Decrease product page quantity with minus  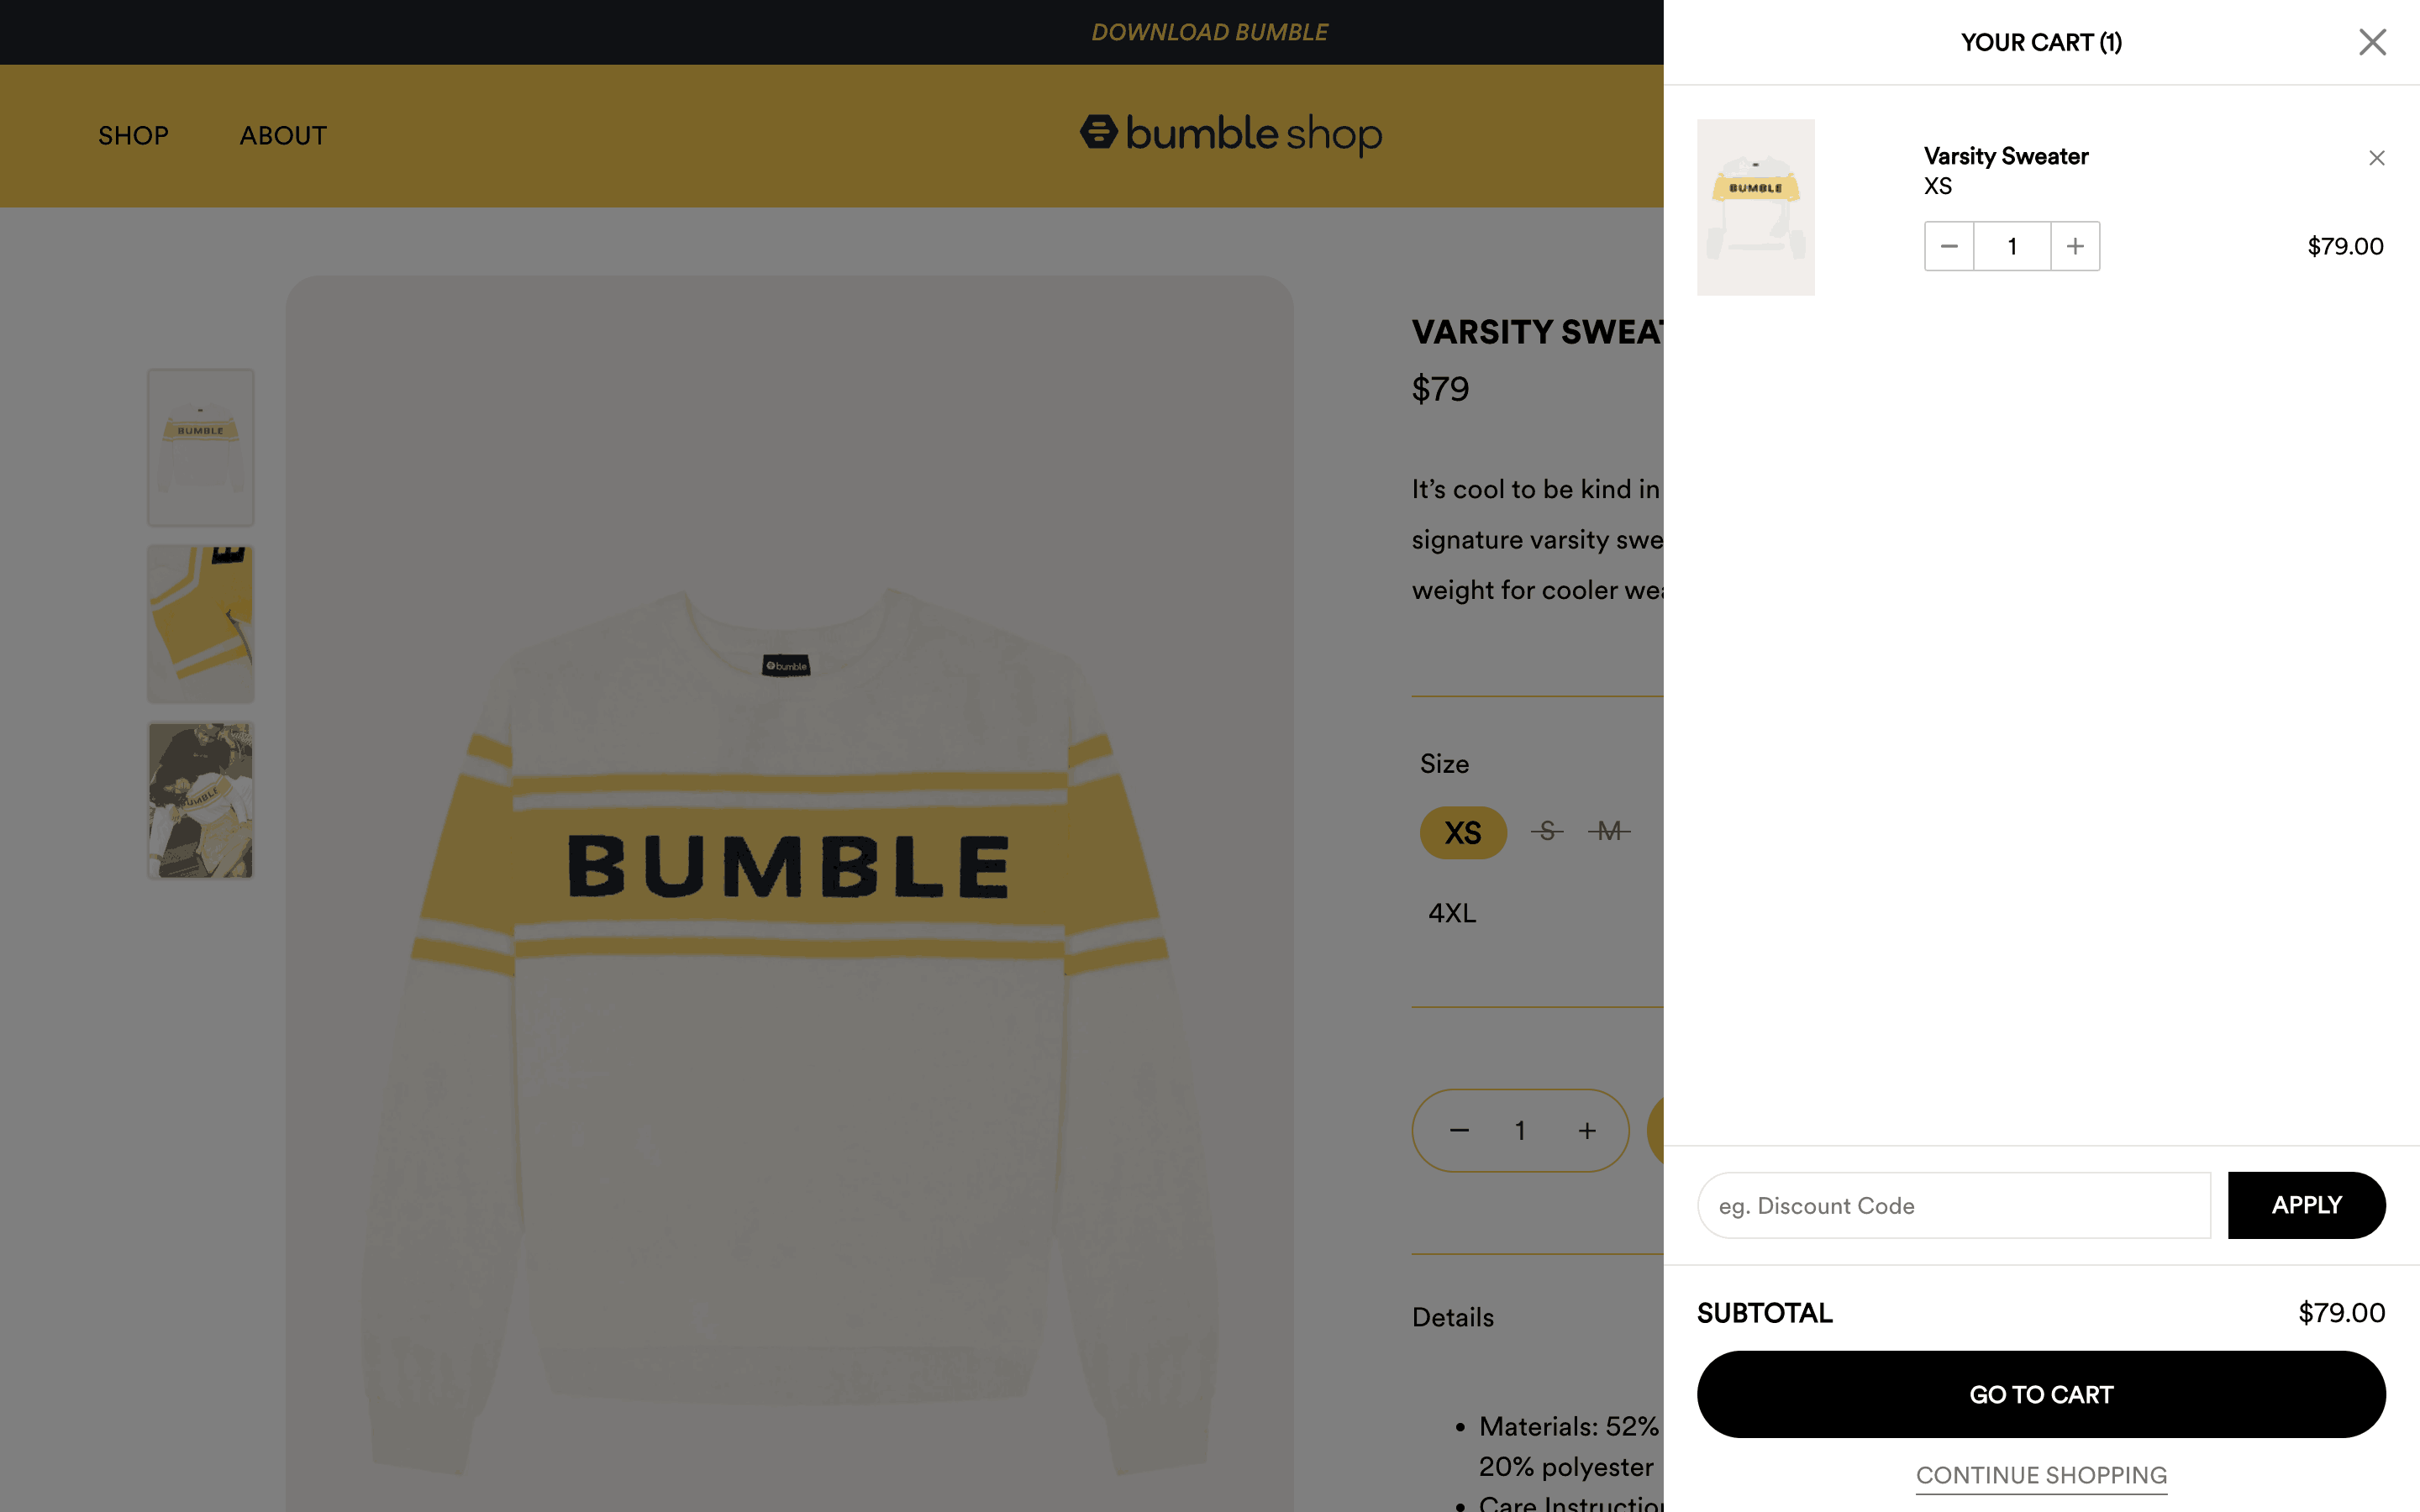coord(1459,1131)
